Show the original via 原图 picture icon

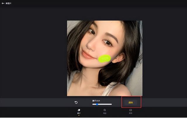tap(131, 110)
